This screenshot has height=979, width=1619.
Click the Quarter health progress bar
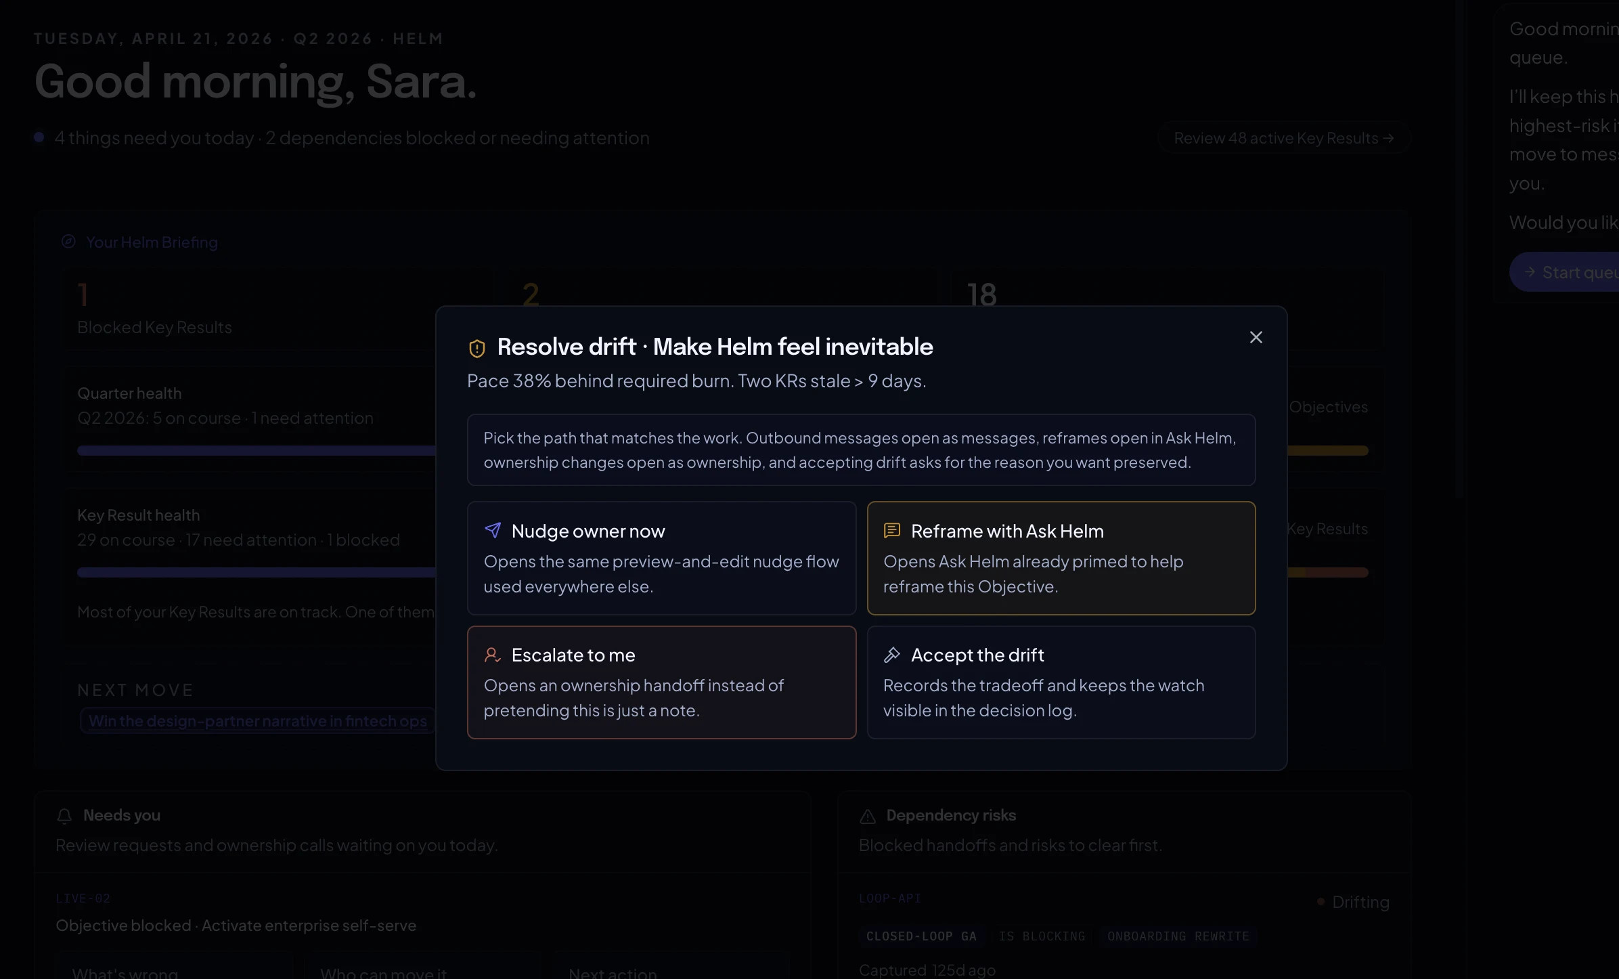[x=257, y=451]
